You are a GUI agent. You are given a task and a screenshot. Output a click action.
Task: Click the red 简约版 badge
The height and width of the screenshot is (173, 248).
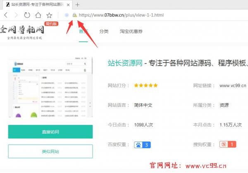click(x=51, y=24)
